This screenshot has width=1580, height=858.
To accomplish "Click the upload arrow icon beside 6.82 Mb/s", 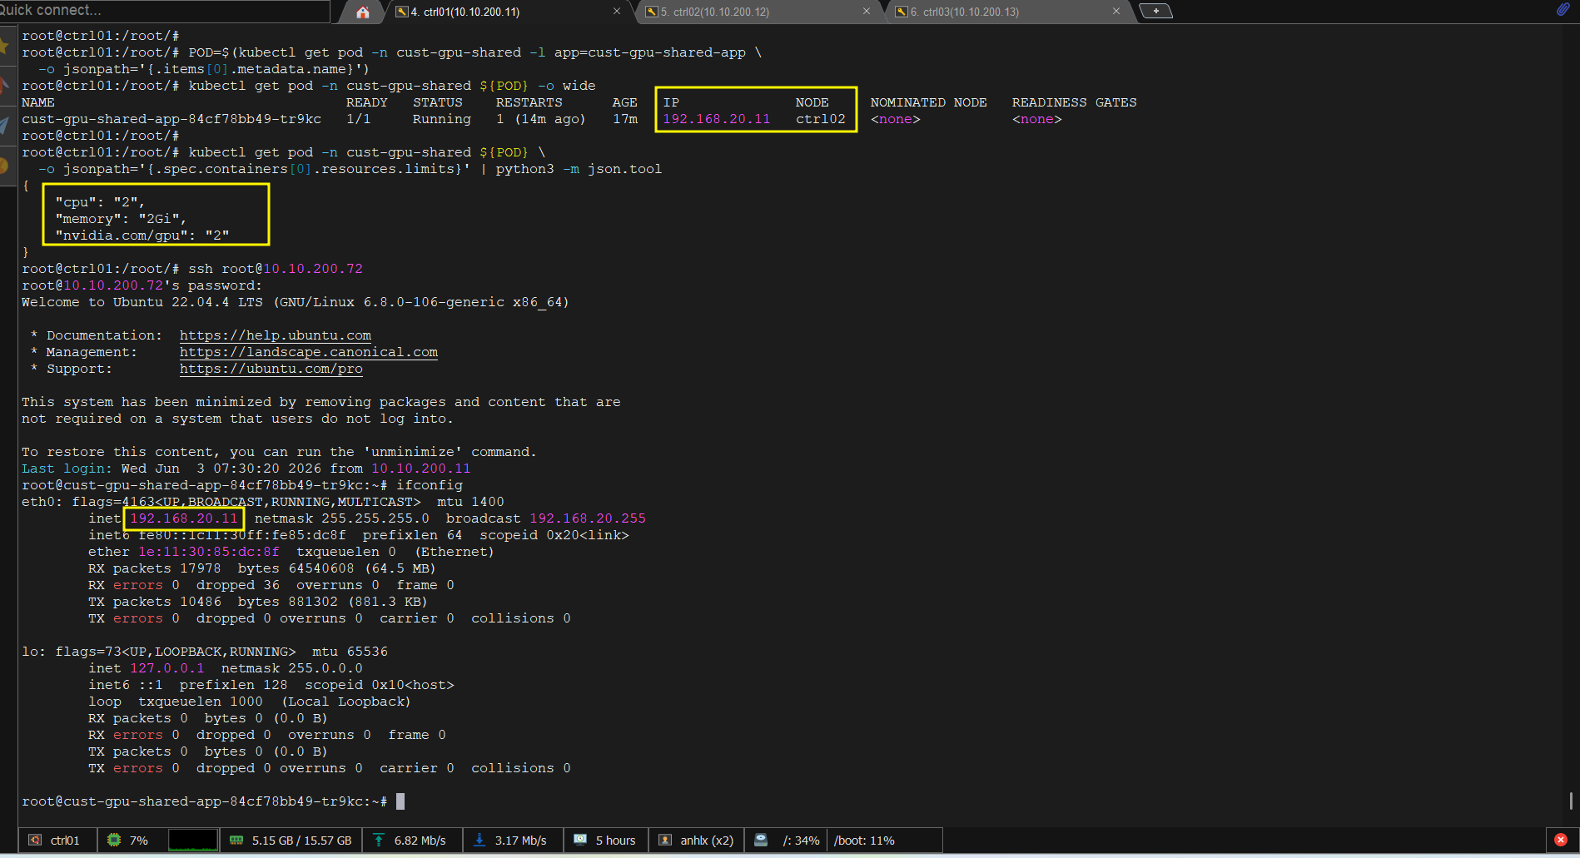I will point(379,841).
